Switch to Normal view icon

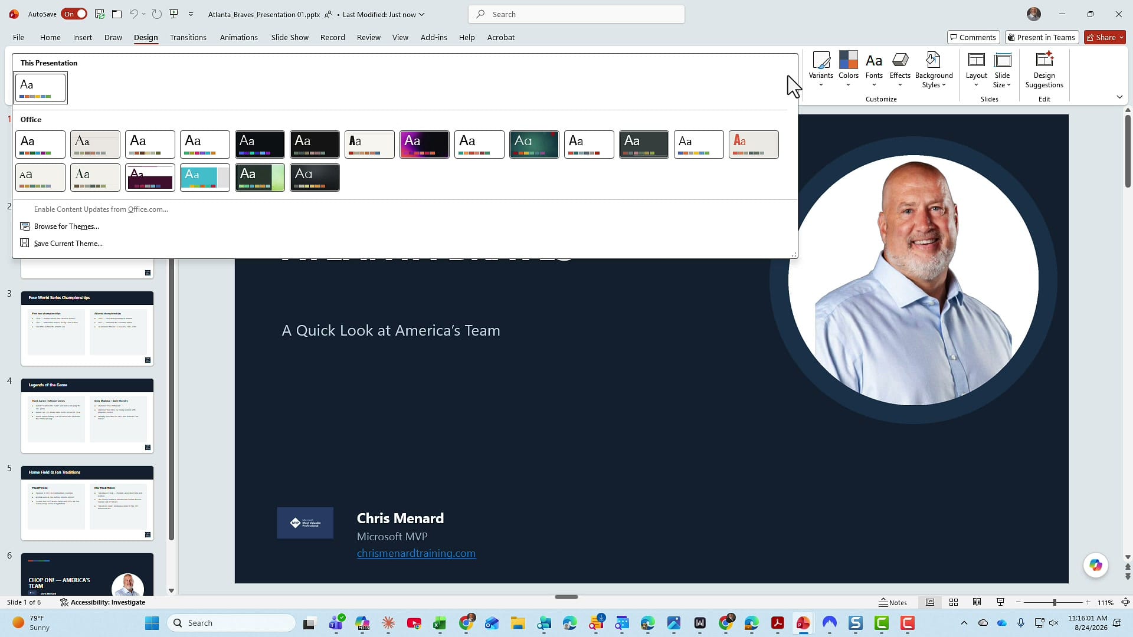[930, 602]
